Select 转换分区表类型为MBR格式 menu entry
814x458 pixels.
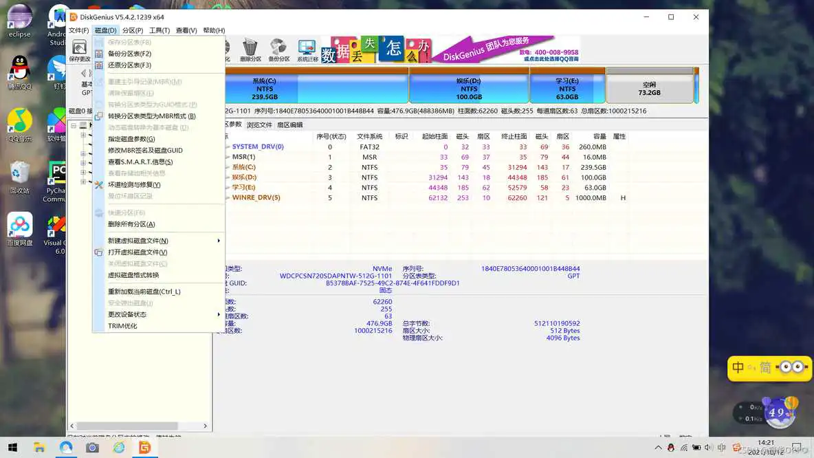click(x=151, y=116)
